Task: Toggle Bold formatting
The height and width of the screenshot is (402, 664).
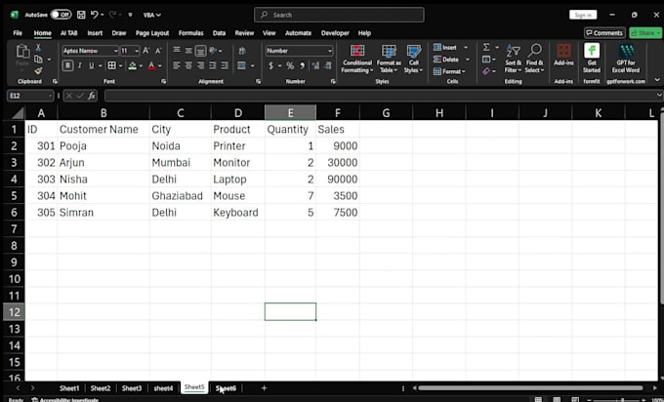Action: 67,65
